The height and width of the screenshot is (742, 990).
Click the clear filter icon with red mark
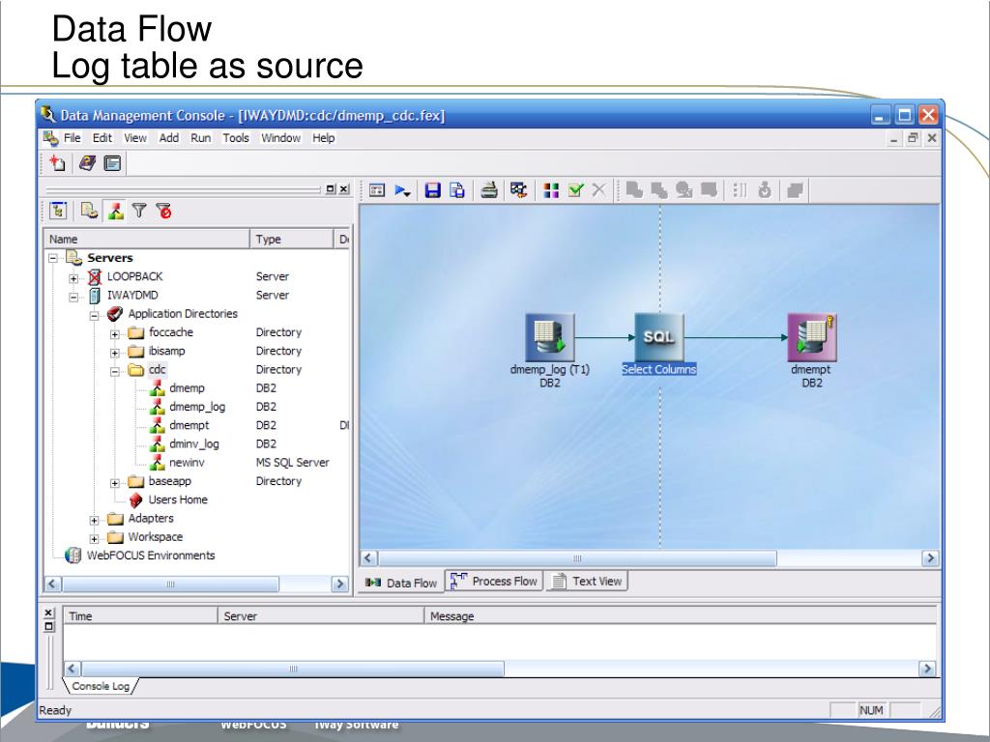click(164, 211)
